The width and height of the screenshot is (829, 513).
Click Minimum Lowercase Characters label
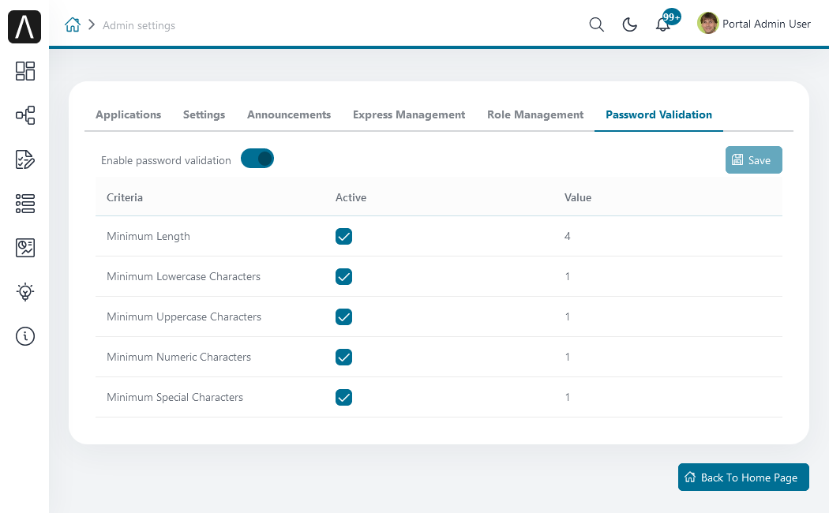pyautogui.click(x=183, y=276)
